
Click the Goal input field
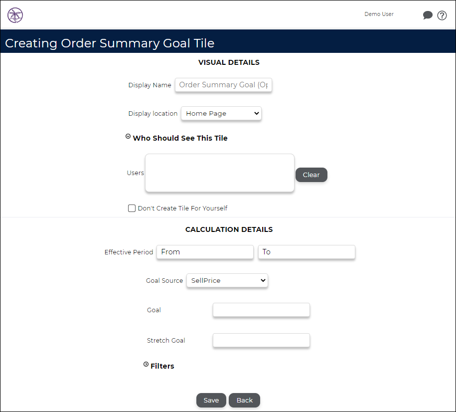click(261, 310)
